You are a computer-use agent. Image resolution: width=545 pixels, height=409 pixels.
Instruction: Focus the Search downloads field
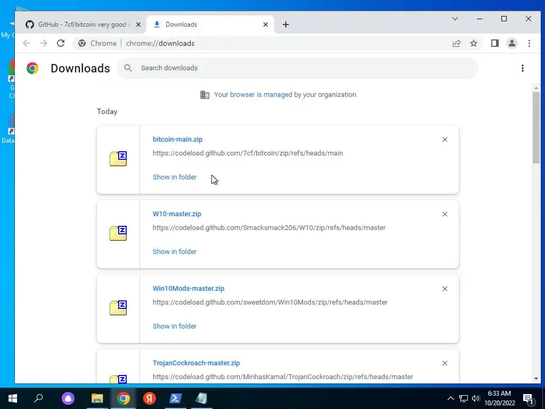pyautogui.click(x=298, y=68)
